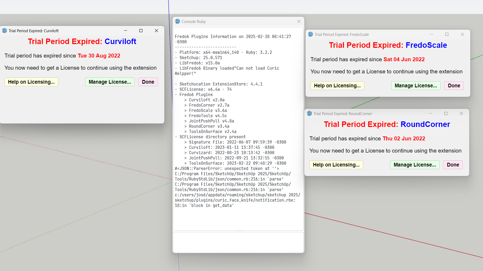
Task: Click the 'FredoCorner v2.7a' console line
Action: coord(207,105)
